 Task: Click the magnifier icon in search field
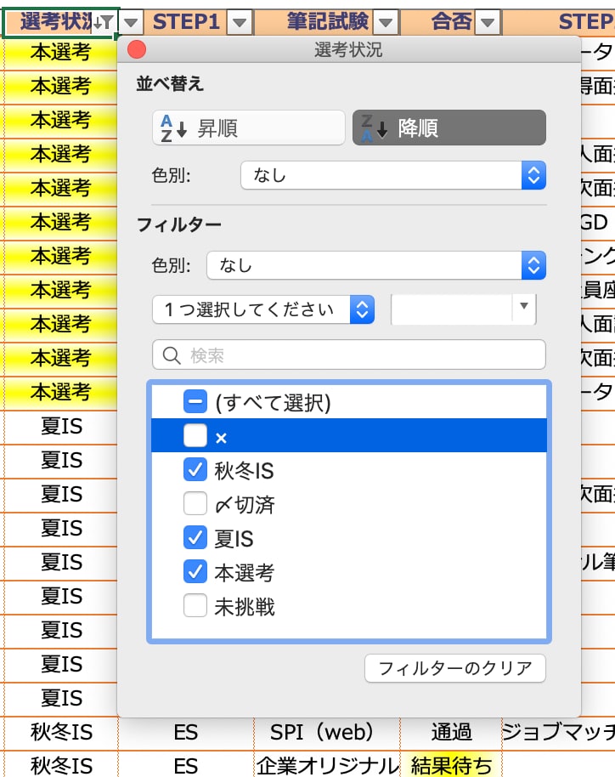point(172,355)
